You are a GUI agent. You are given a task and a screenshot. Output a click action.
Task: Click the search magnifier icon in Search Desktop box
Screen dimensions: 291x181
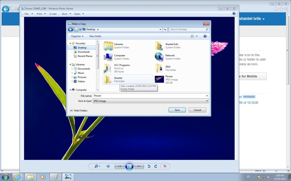click(x=207, y=29)
